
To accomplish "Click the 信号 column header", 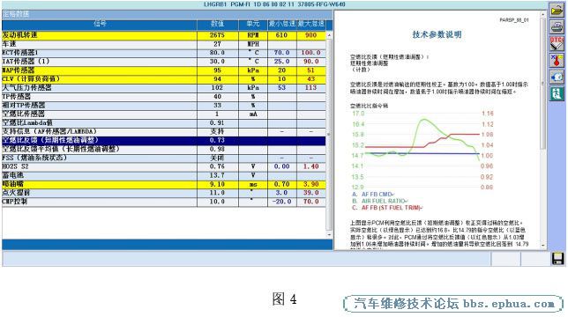I will [x=100, y=24].
